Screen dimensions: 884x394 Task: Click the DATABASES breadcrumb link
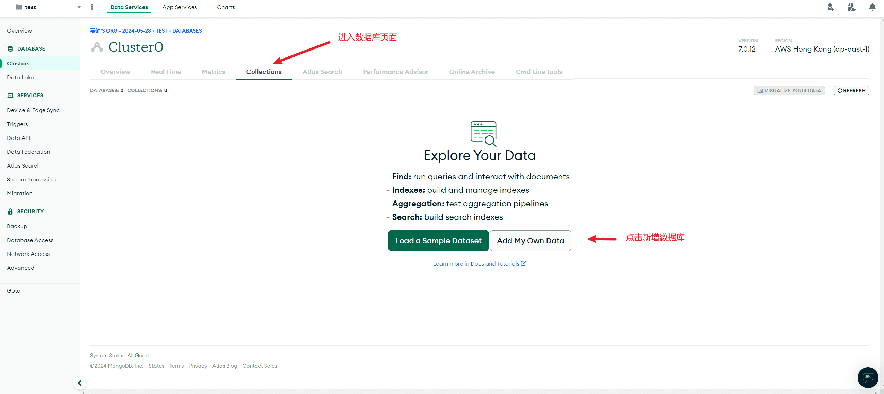[187, 31]
